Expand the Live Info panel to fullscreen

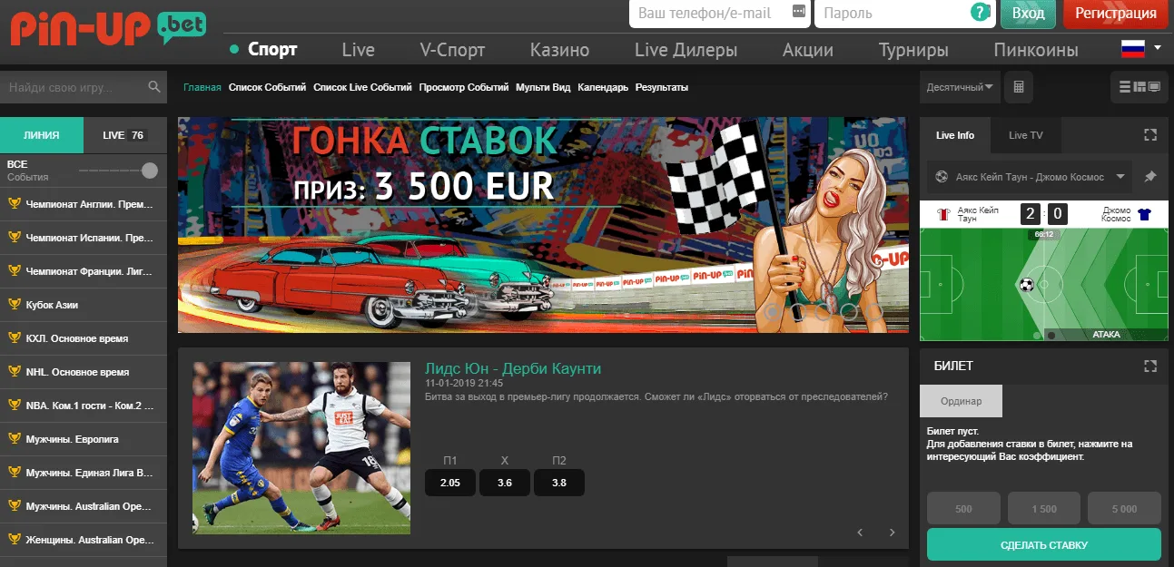[x=1150, y=135]
